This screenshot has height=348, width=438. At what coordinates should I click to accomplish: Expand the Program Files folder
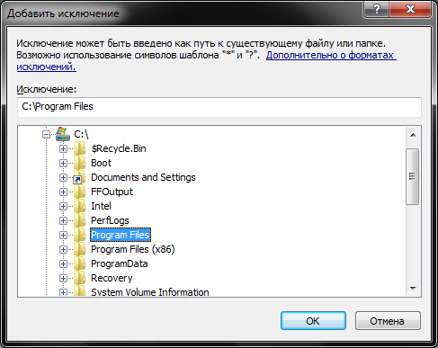coord(63,235)
